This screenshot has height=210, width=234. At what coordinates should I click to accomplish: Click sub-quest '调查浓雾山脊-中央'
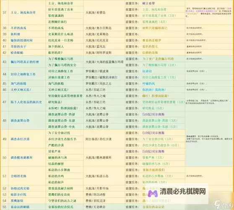[x=62, y=127]
